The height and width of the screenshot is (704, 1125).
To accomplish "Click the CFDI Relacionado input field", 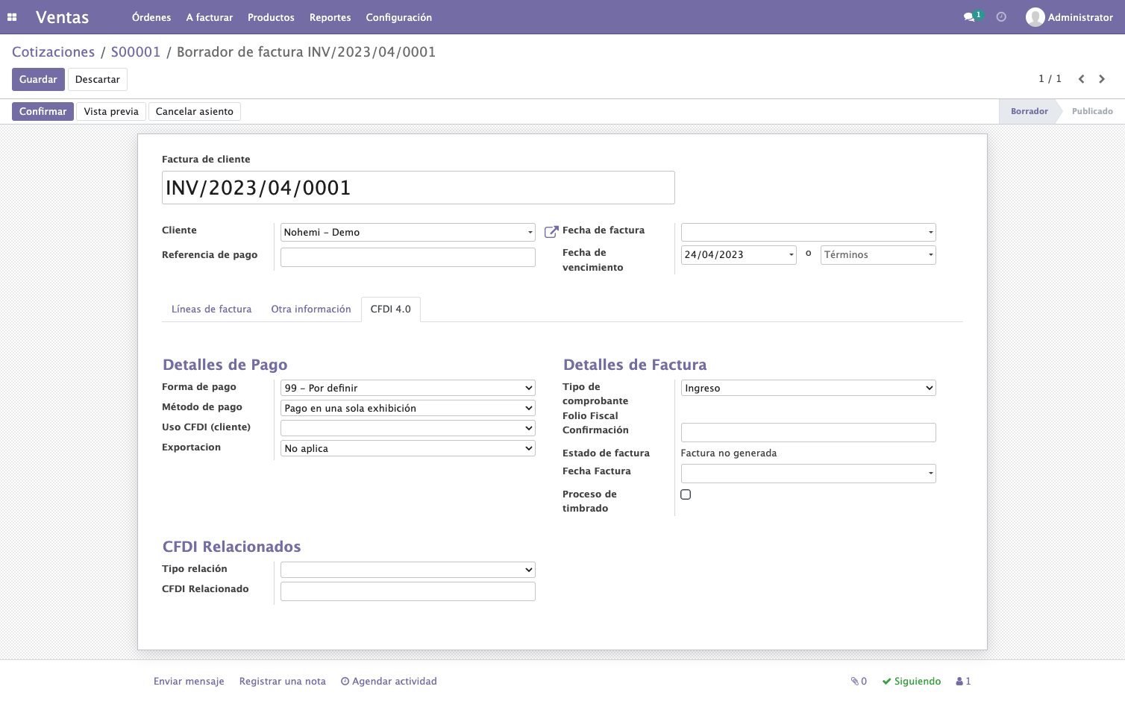I will coord(408,591).
